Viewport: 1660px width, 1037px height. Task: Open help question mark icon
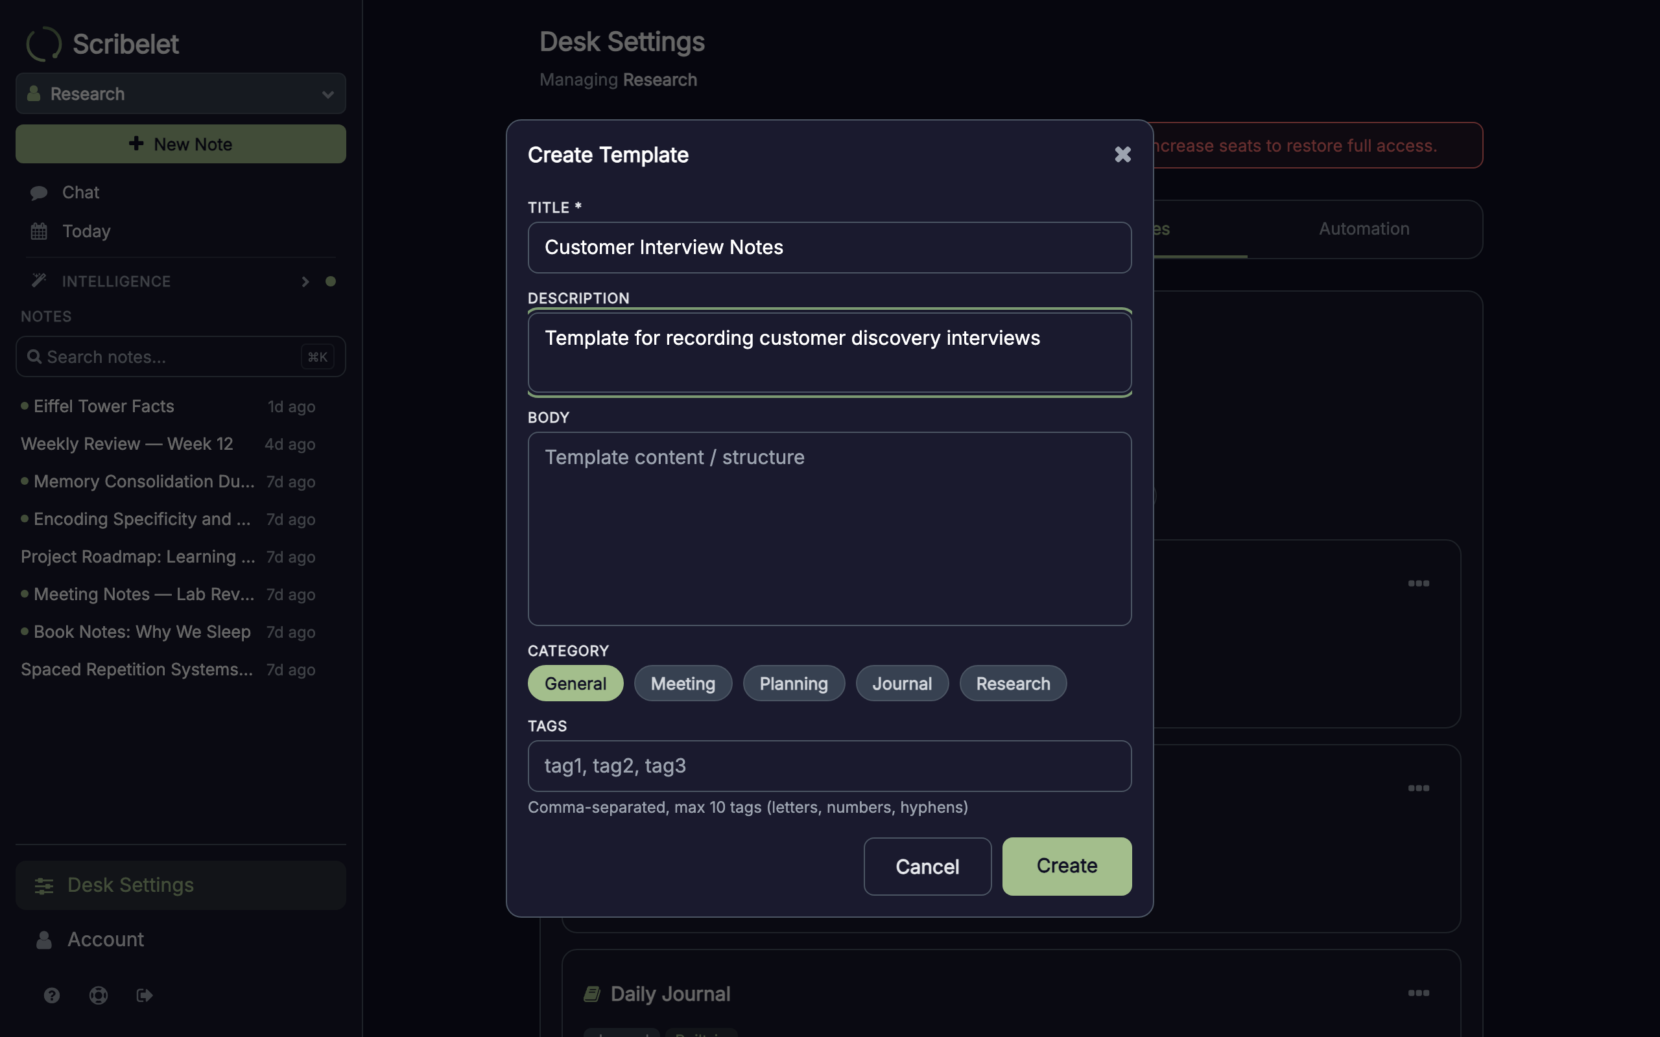click(51, 995)
